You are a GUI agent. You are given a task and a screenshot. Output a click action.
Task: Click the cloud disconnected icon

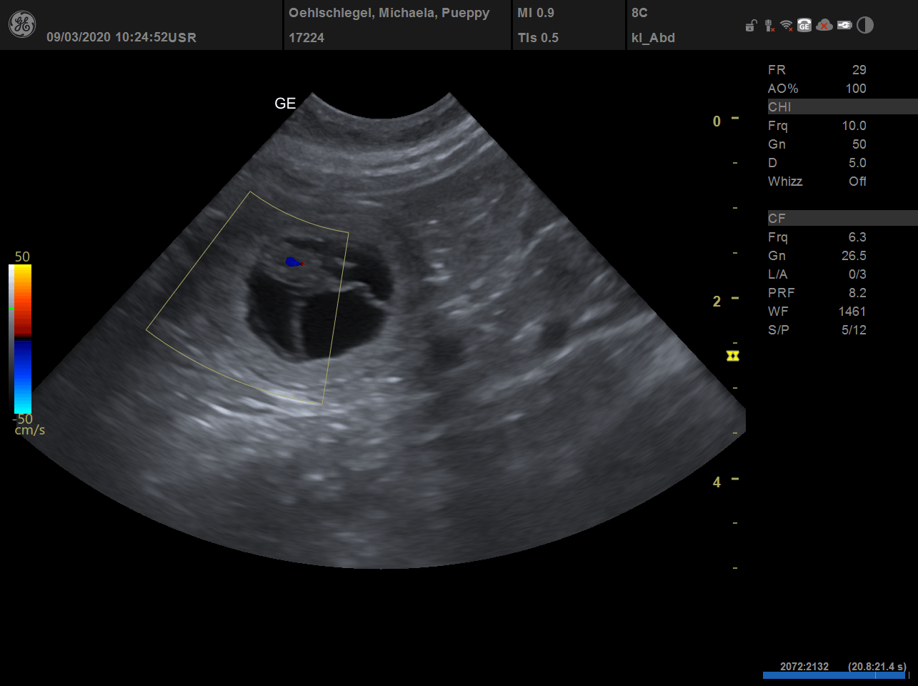pos(824,26)
